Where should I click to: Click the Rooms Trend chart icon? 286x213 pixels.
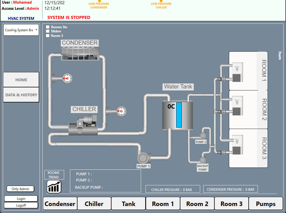point(54,187)
